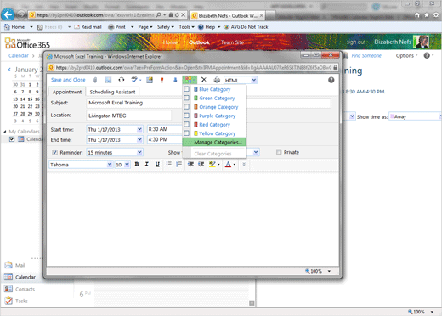
Task: Select the Red Category color label
Action: coord(214,125)
